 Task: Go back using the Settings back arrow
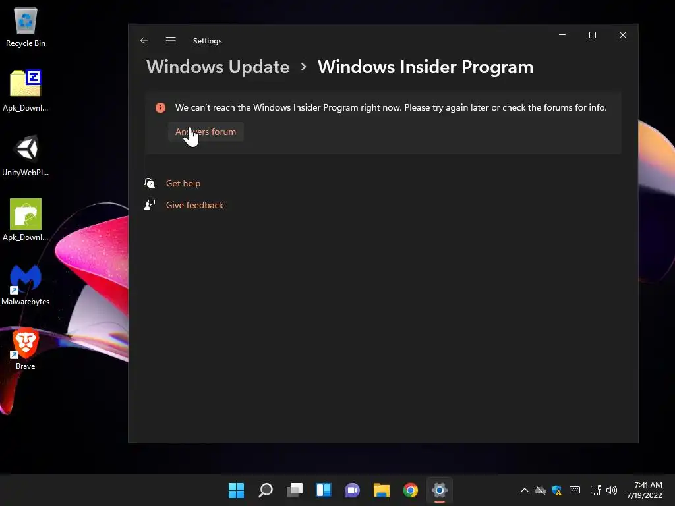click(144, 40)
